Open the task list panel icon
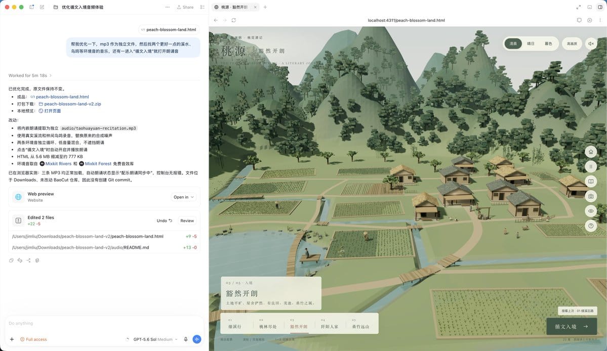607x351 pixels. 203,7
